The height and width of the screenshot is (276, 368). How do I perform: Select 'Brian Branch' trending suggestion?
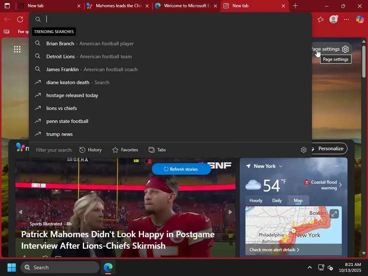[170, 43]
